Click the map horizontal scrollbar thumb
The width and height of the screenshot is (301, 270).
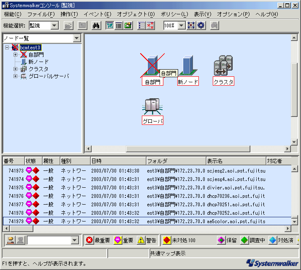[x=188, y=149]
